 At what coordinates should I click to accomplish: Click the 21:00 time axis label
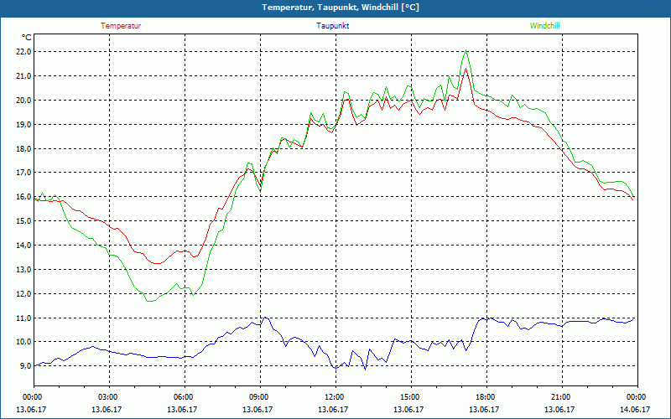pos(561,397)
